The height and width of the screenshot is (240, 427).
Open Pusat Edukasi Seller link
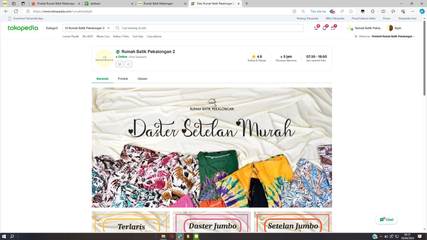pyautogui.click(x=363, y=18)
